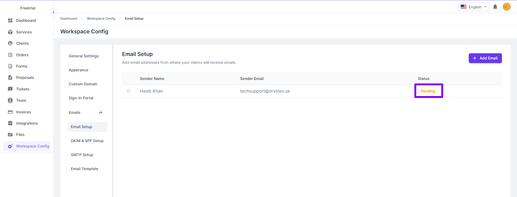Open DKIM & SPF Setup tab

coord(87,141)
